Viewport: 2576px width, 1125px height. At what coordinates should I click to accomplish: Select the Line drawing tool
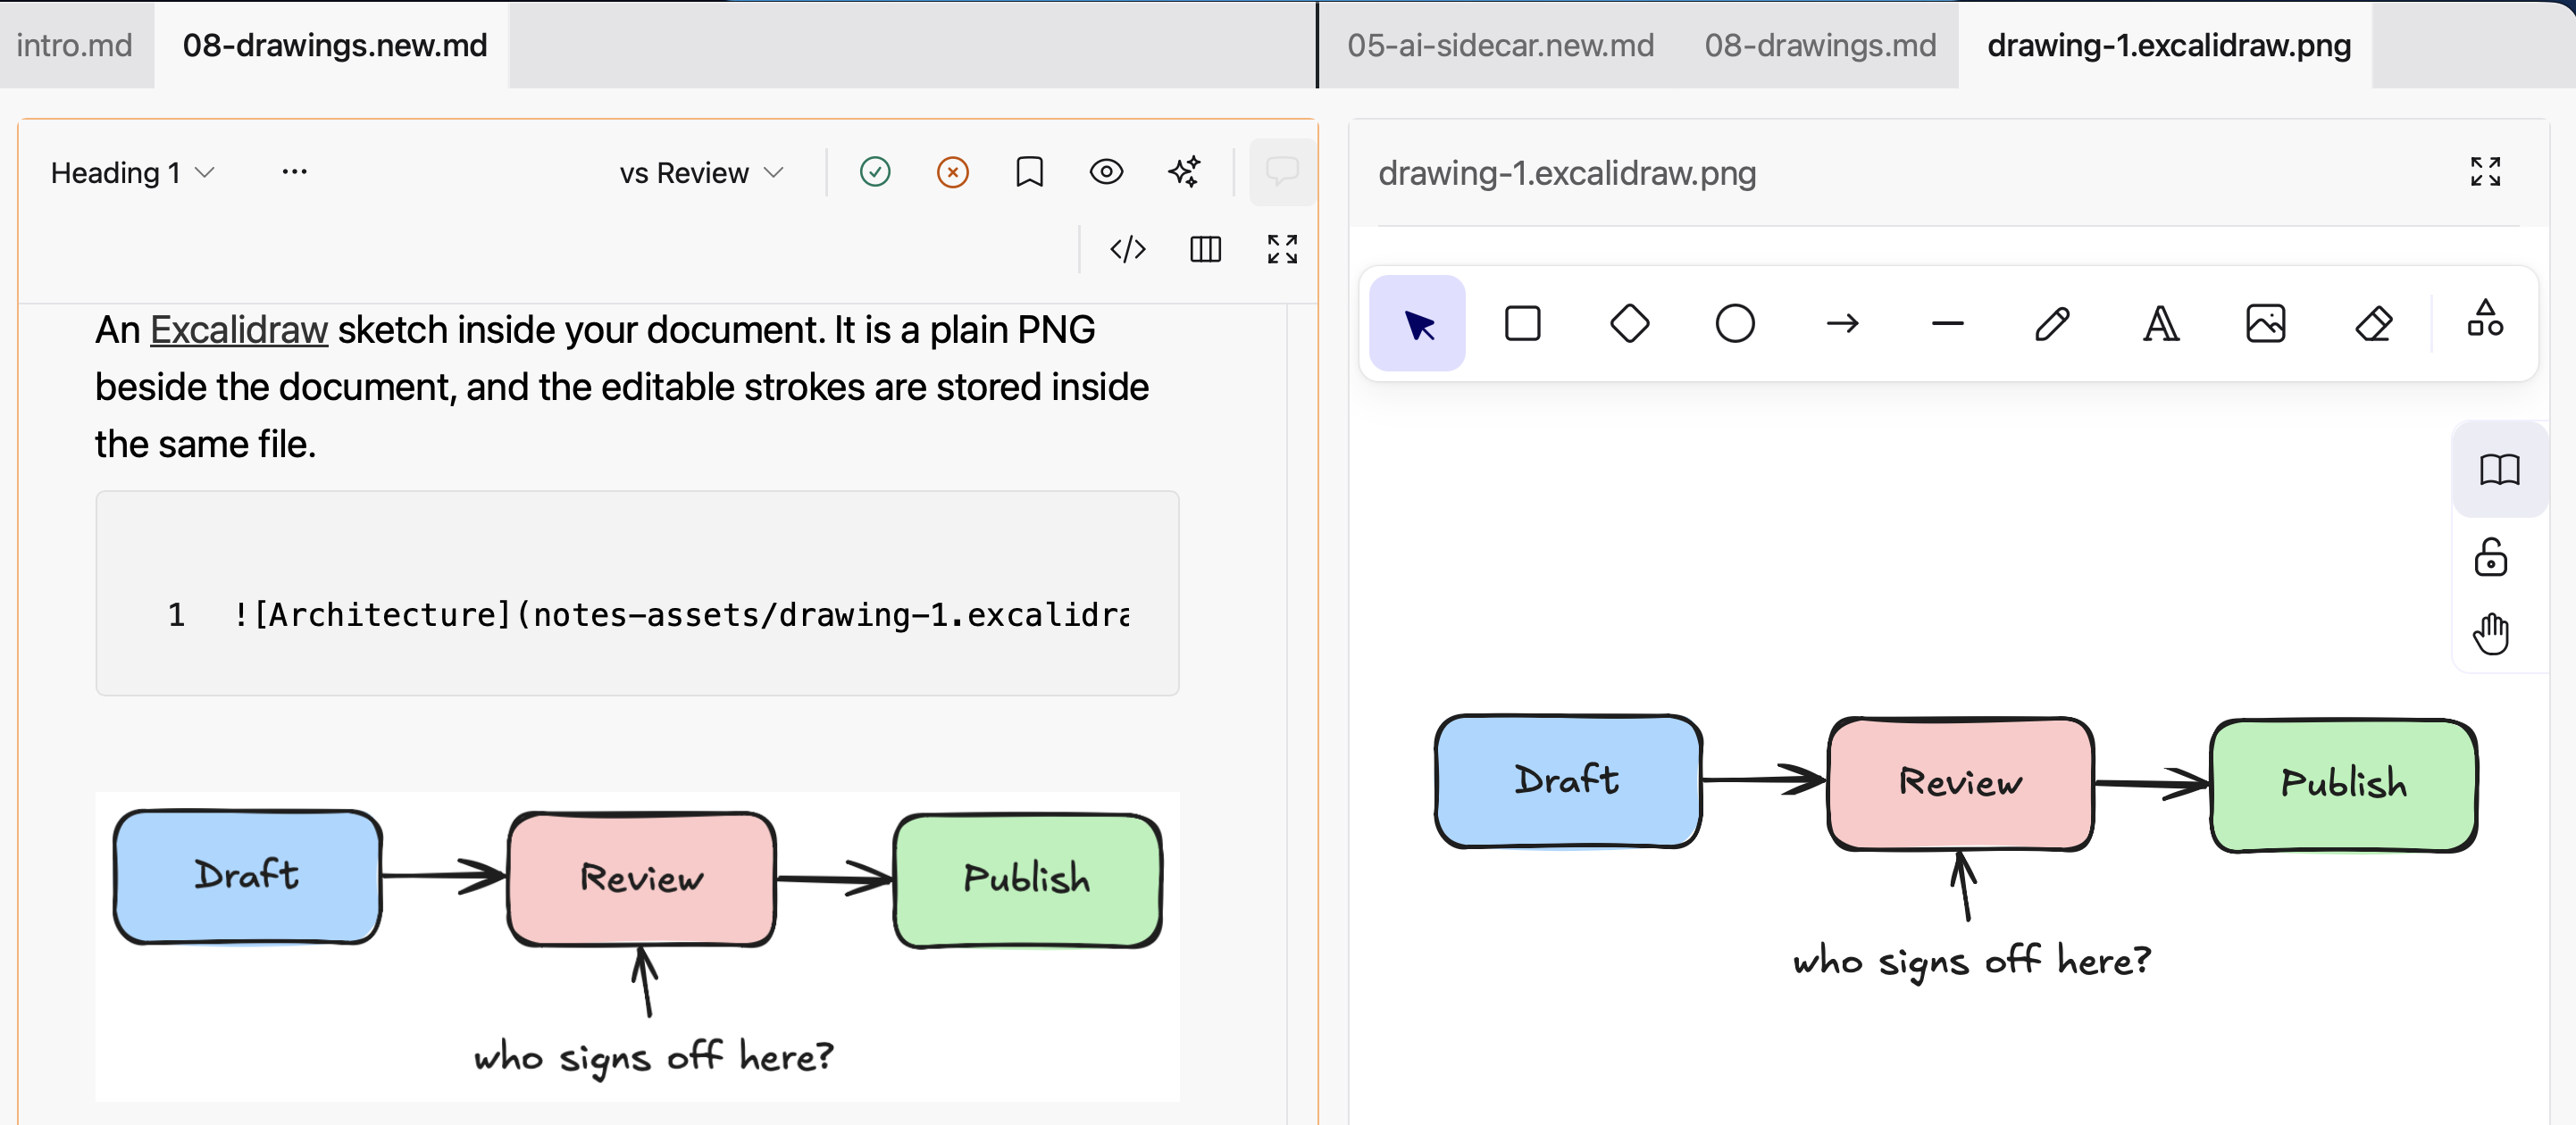point(1948,324)
